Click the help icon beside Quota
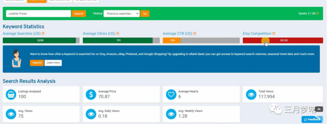327x124 pixels. pyautogui.click(x=317, y=14)
